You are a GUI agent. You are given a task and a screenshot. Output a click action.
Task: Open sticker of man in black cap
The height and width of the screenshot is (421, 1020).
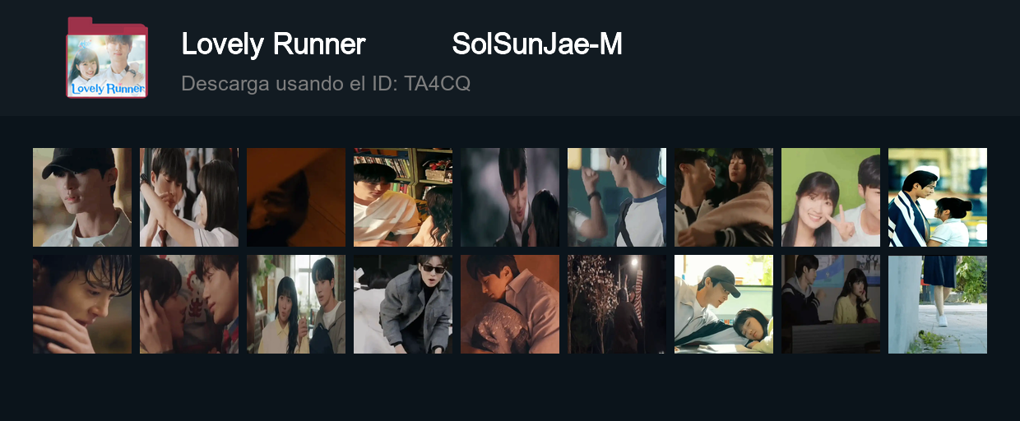pos(82,197)
